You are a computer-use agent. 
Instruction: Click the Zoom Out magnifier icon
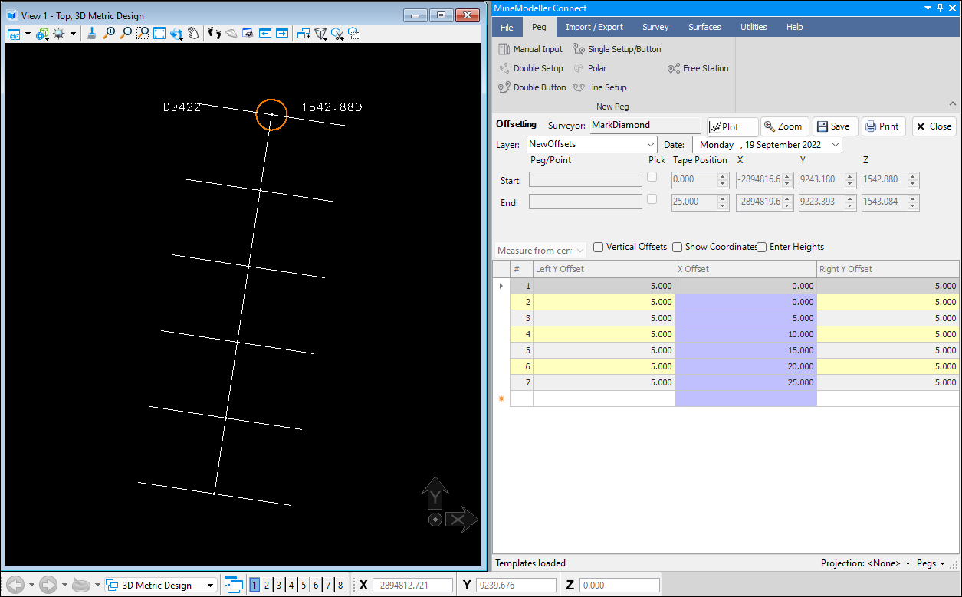126,34
